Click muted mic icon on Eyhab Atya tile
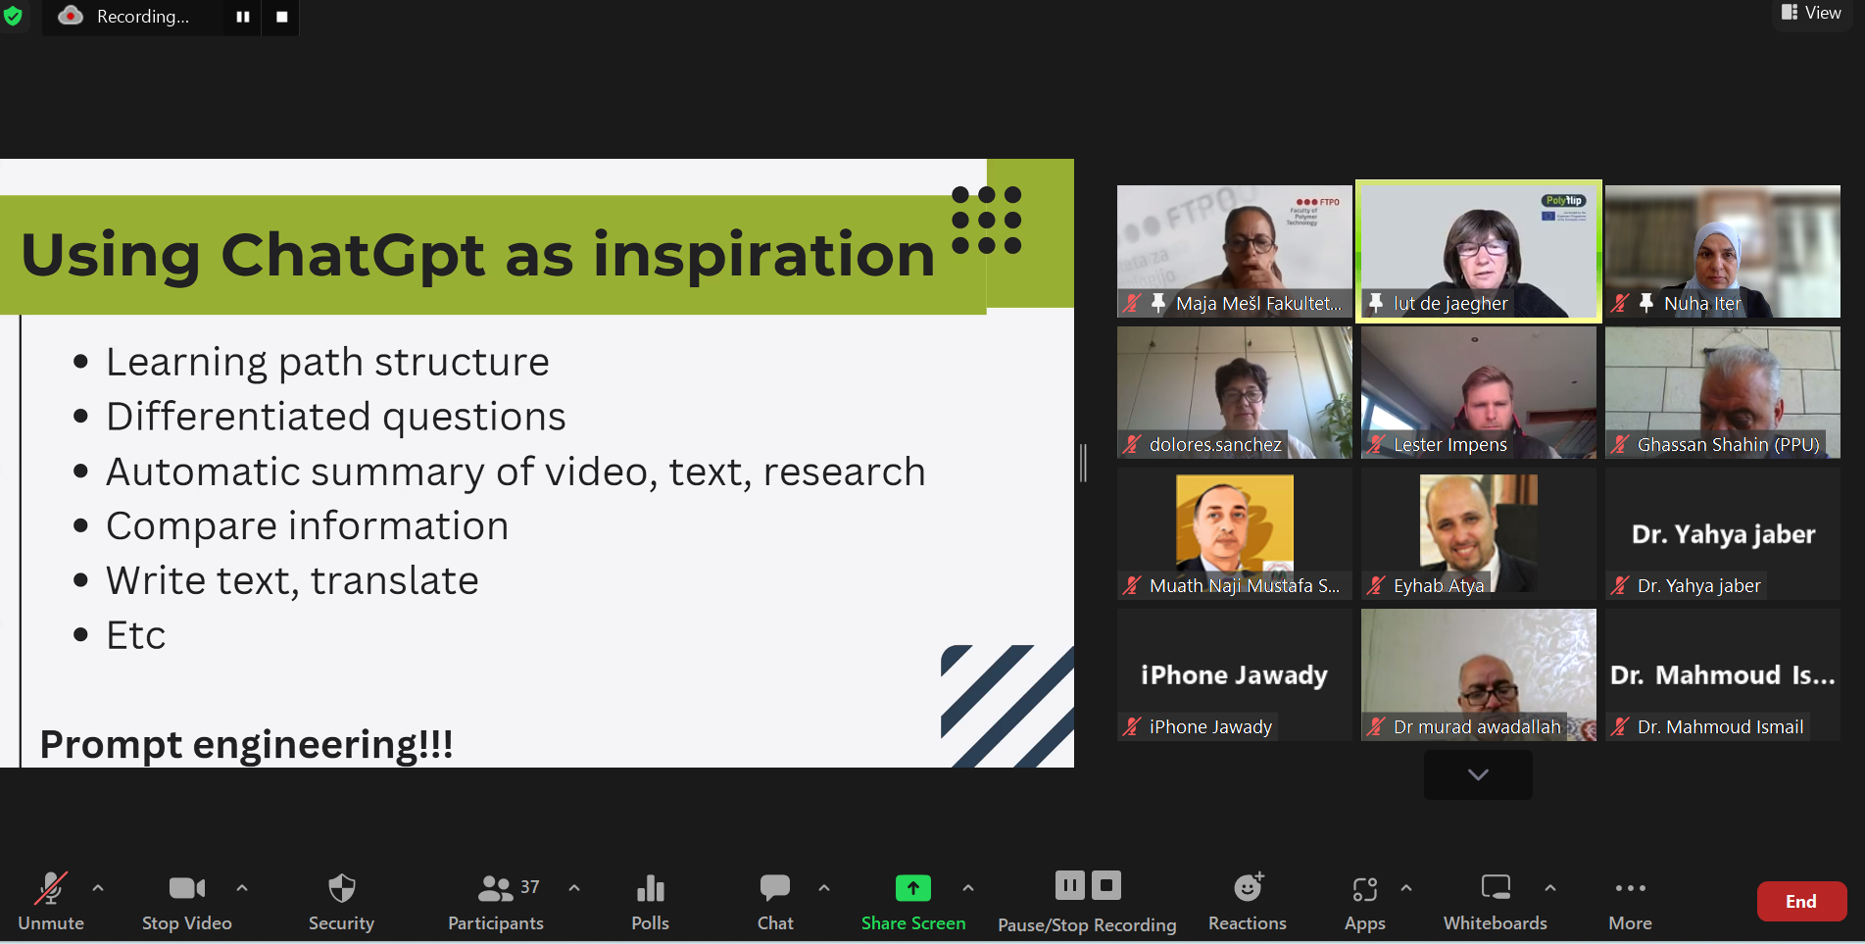Image resolution: width=1865 pixels, height=944 pixels. point(1376,585)
